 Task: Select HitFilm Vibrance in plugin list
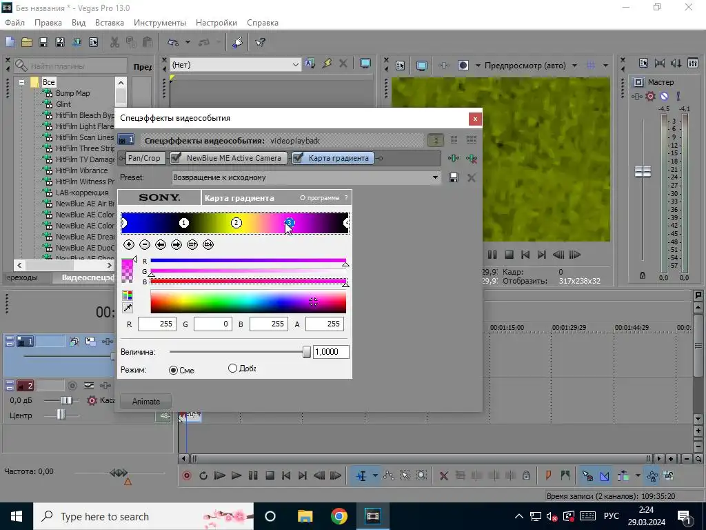(81, 170)
